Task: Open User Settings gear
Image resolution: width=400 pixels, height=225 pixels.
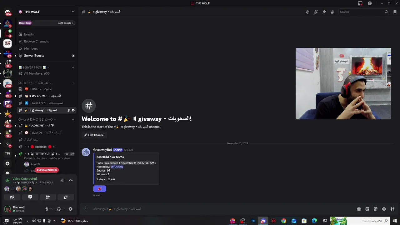Action: [x=71, y=209]
